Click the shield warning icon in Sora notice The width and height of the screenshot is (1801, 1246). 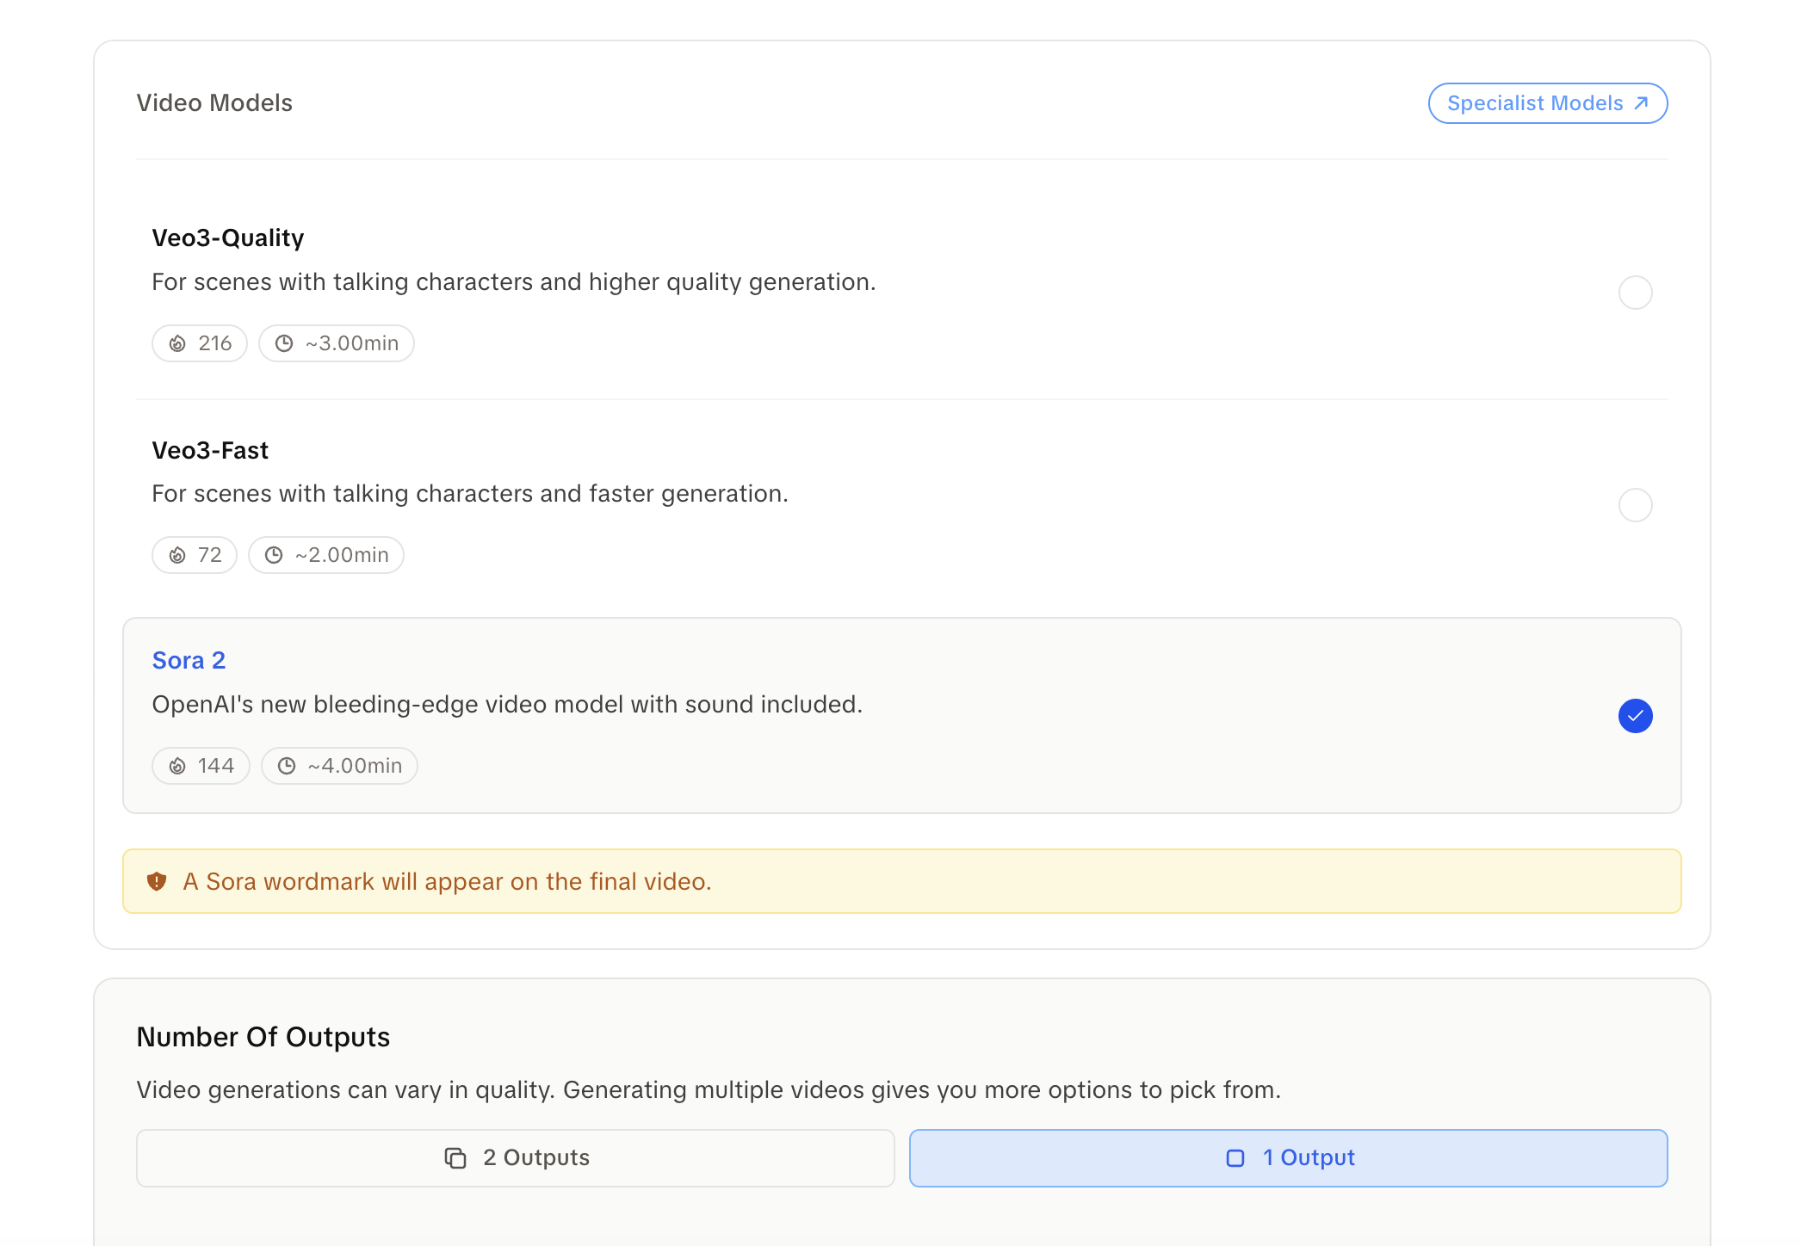coord(157,881)
